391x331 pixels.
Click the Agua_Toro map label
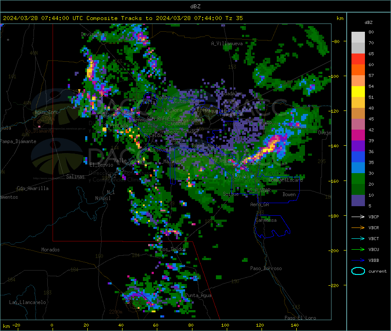click(46, 112)
